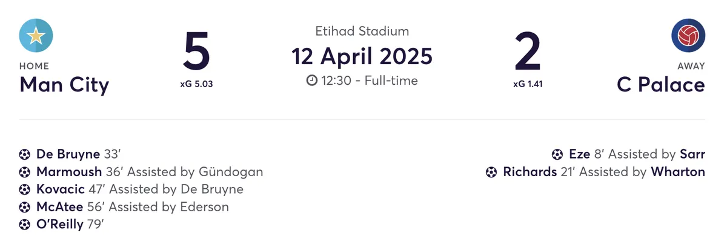Select assist provider Wharton

678,172
